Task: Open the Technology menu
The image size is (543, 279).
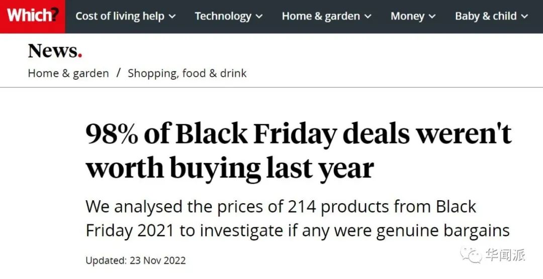Action: pos(223,16)
